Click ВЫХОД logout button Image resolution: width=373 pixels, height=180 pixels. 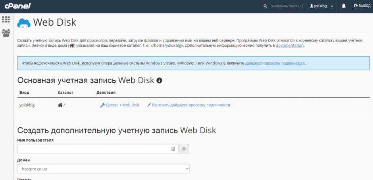coord(362,6)
